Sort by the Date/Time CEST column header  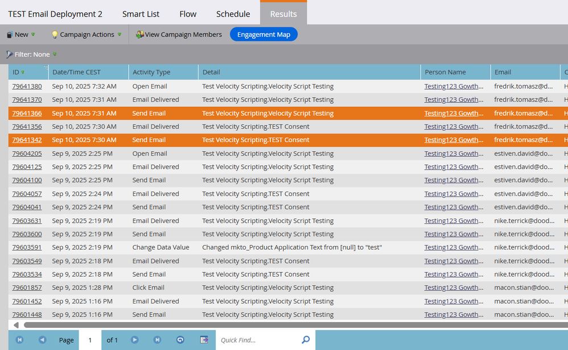point(88,72)
